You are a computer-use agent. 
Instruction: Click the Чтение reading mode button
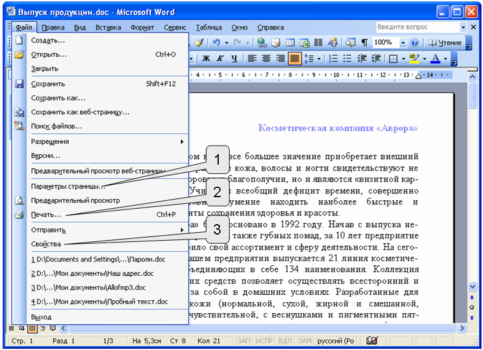pyautogui.click(x=445, y=42)
